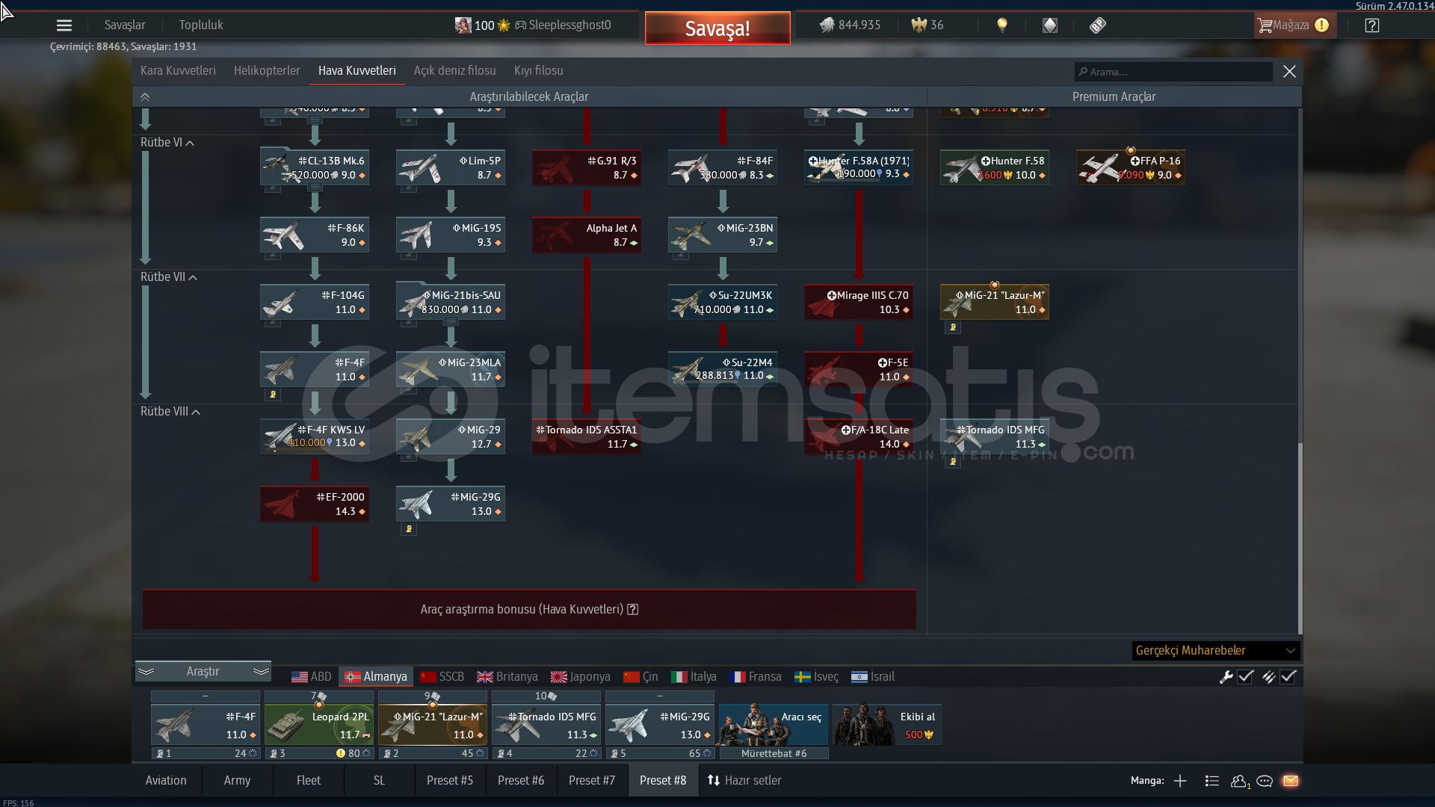The height and width of the screenshot is (807, 1435).
Task: Select the F-104G aircraft
Action: click(x=315, y=302)
